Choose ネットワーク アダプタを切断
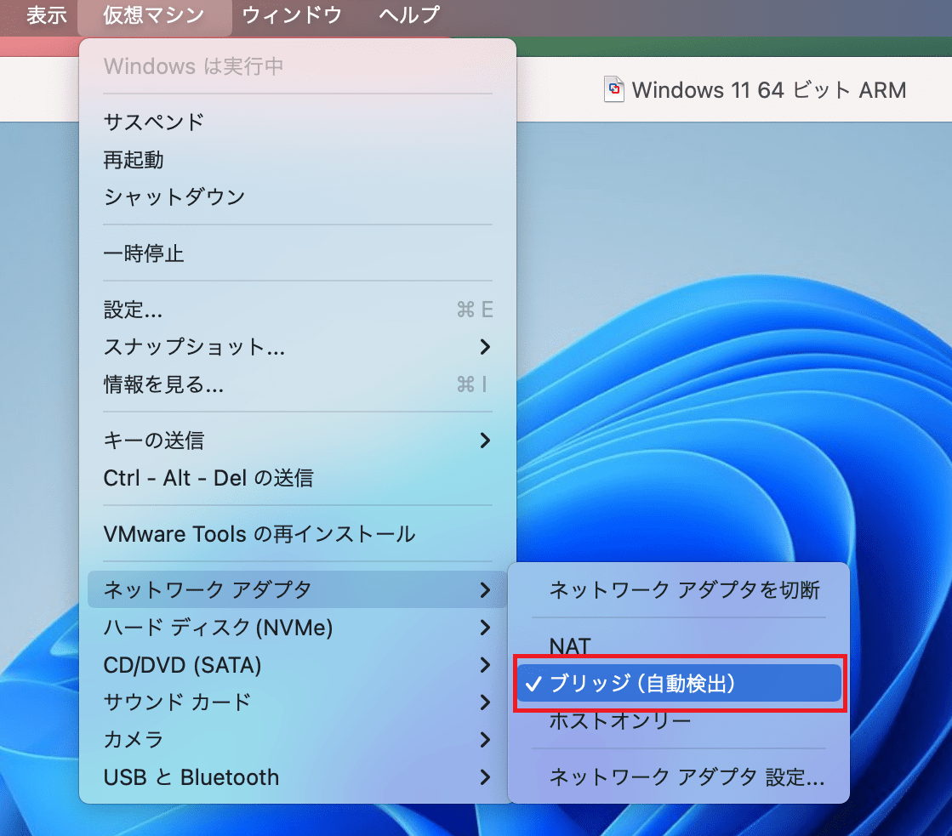 pos(679,589)
